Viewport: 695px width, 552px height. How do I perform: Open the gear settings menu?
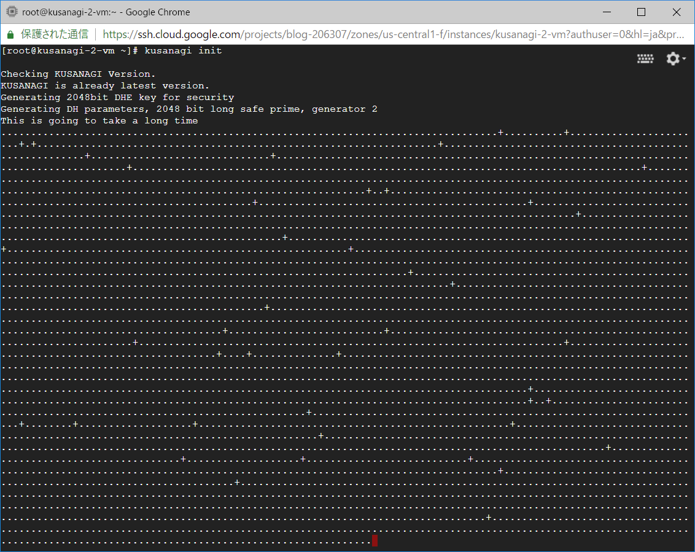pos(673,59)
